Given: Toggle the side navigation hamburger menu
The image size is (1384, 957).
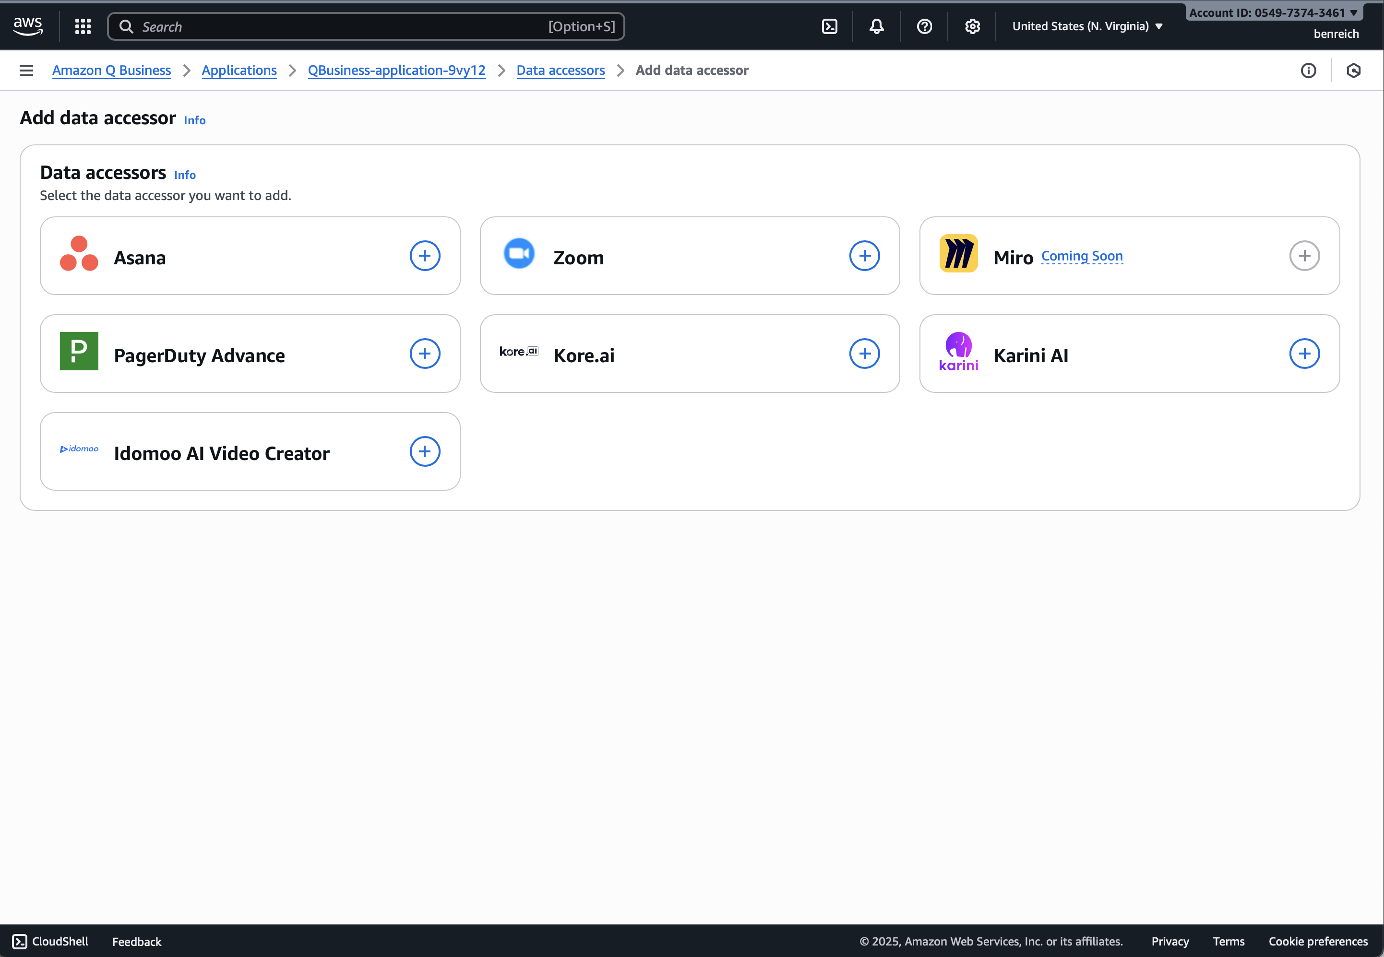Looking at the screenshot, I should 26,71.
